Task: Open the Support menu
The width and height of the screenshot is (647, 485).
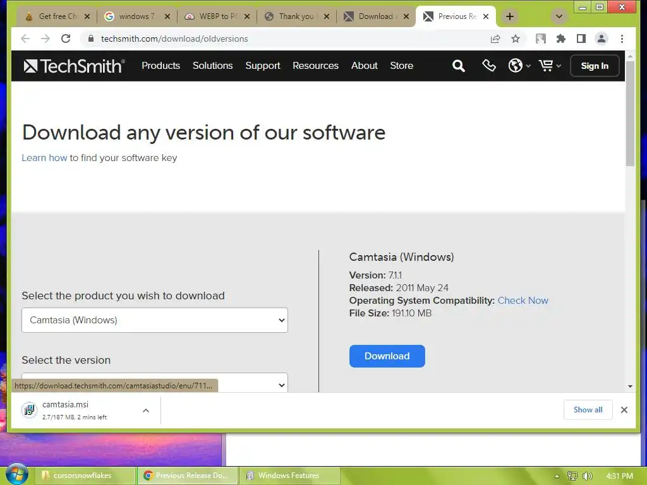Action: click(262, 66)
